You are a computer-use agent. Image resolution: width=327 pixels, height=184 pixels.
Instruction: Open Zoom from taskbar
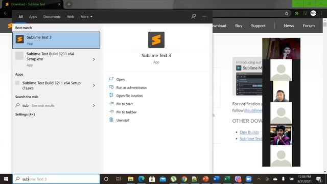coord(249,179)
